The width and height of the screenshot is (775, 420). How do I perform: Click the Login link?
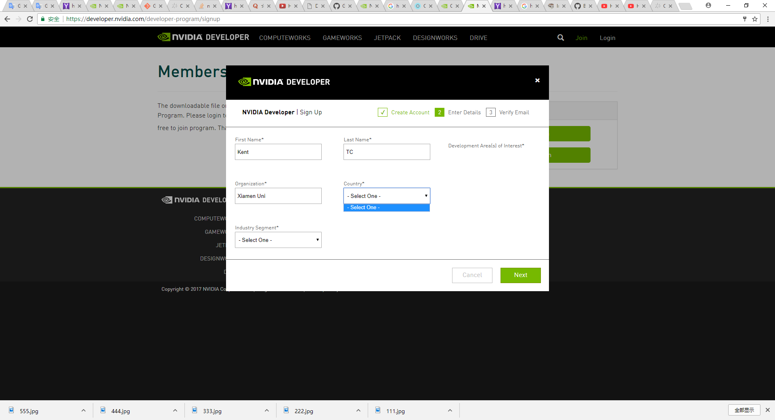[607, 38]
